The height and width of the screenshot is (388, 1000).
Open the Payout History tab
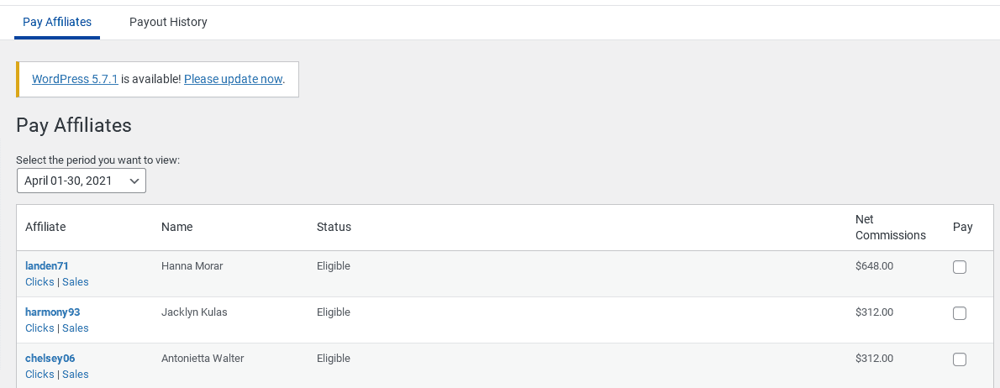pos(168,22)
